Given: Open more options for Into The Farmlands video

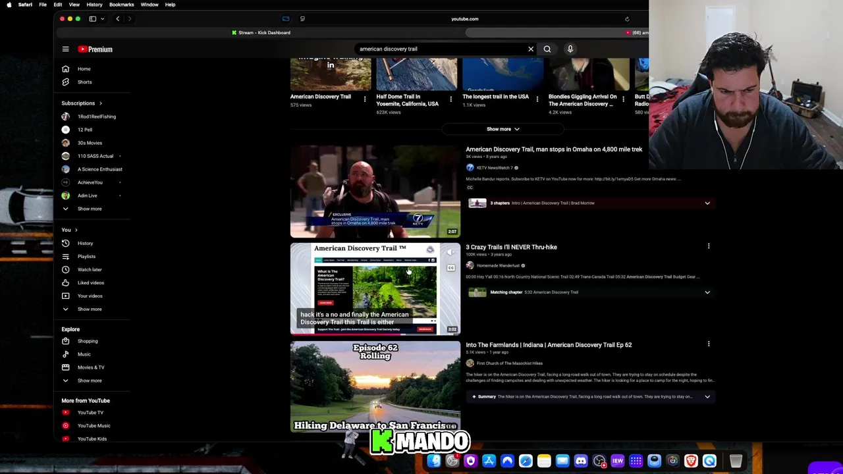Looking at the screenshot, I should click(x=709, y=344).
